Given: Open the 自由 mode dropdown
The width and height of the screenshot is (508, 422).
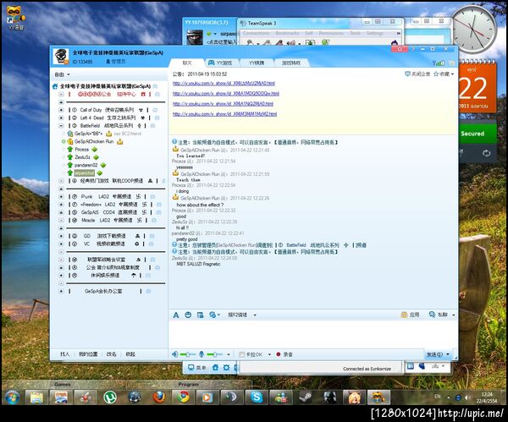Looking at the screenshot, I should pos(62,74).
